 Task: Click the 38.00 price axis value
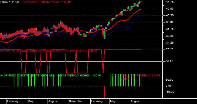pyautogui.click(x=170, y=22)
